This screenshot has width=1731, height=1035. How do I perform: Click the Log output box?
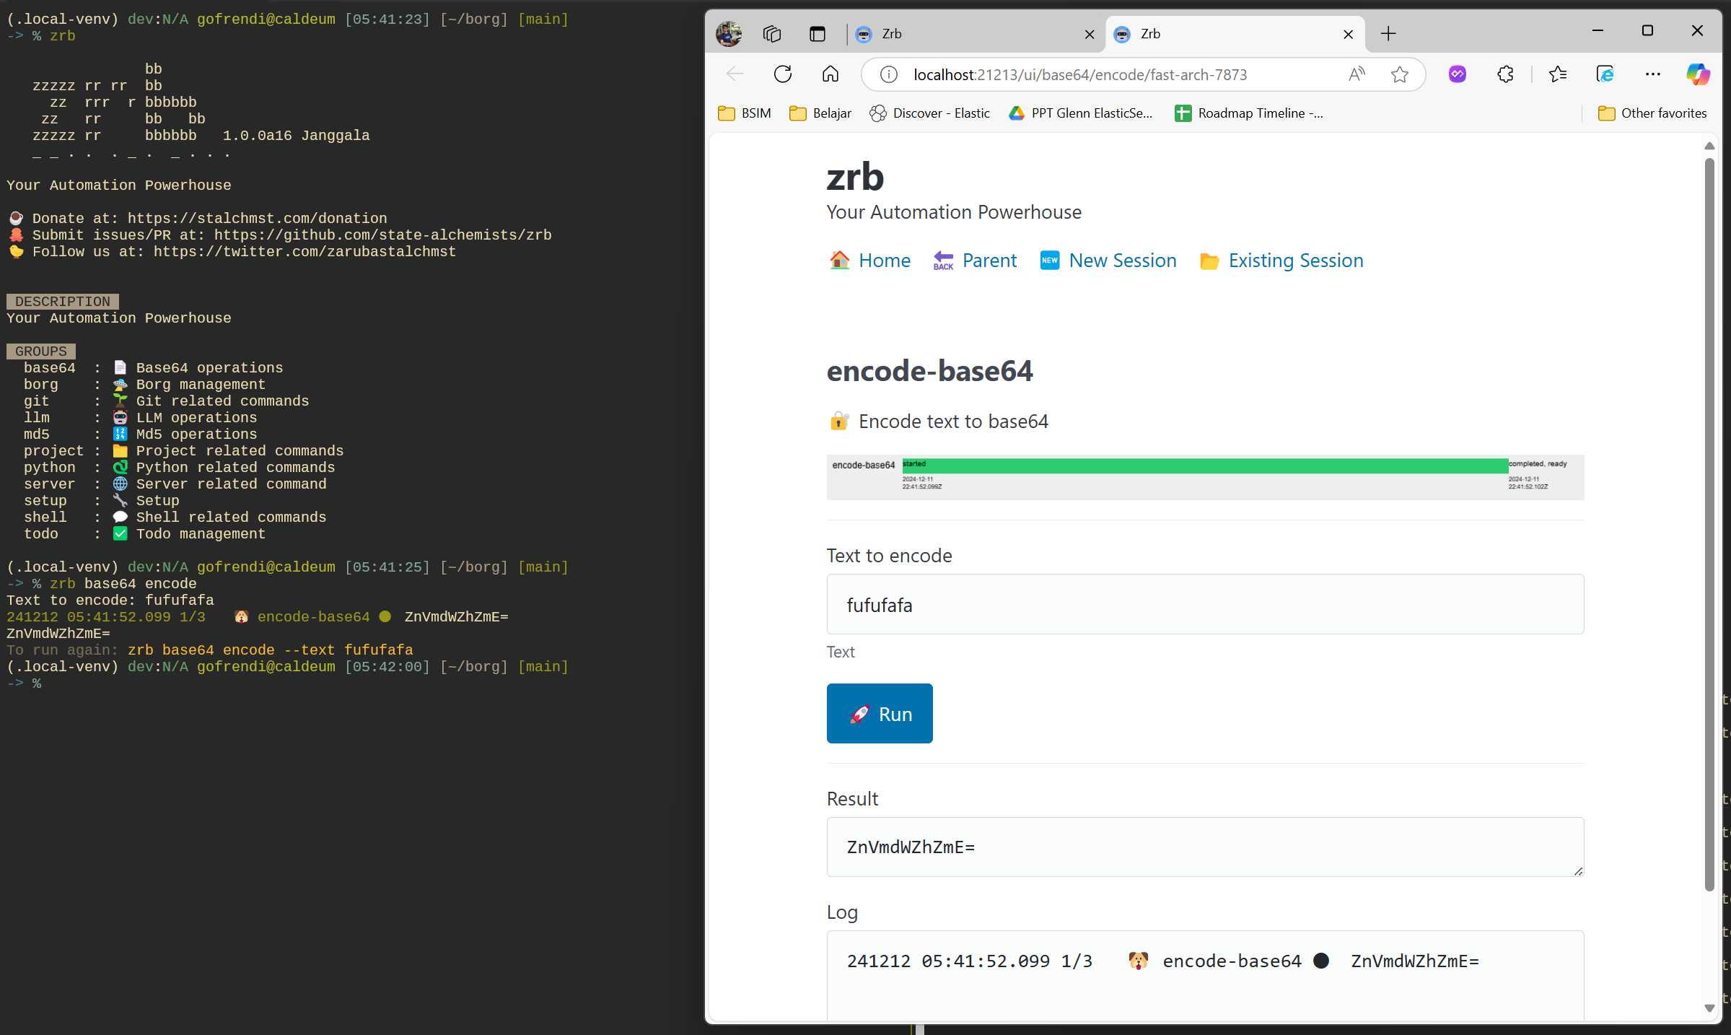[1205, 976]
